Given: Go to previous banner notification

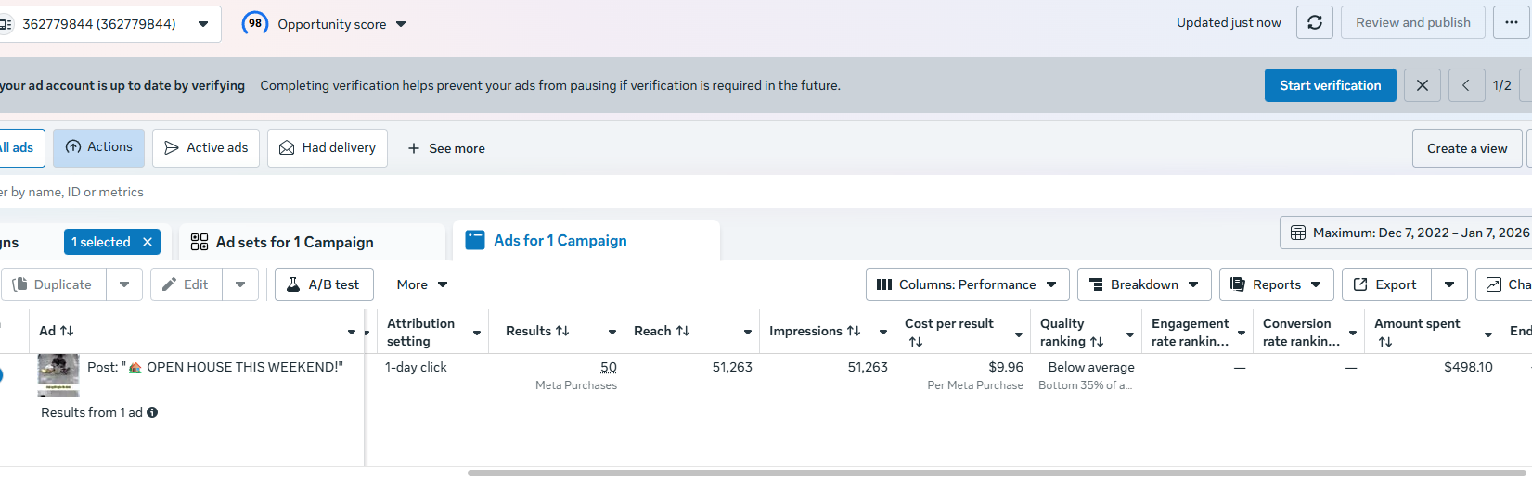Looking at the screenshot, I should coord(1466,85).
